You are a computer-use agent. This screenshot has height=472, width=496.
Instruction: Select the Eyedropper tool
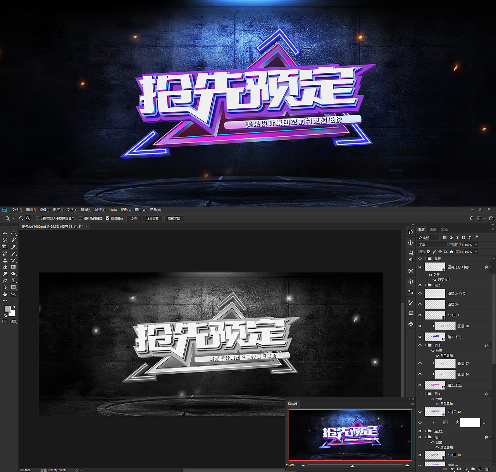14,247
